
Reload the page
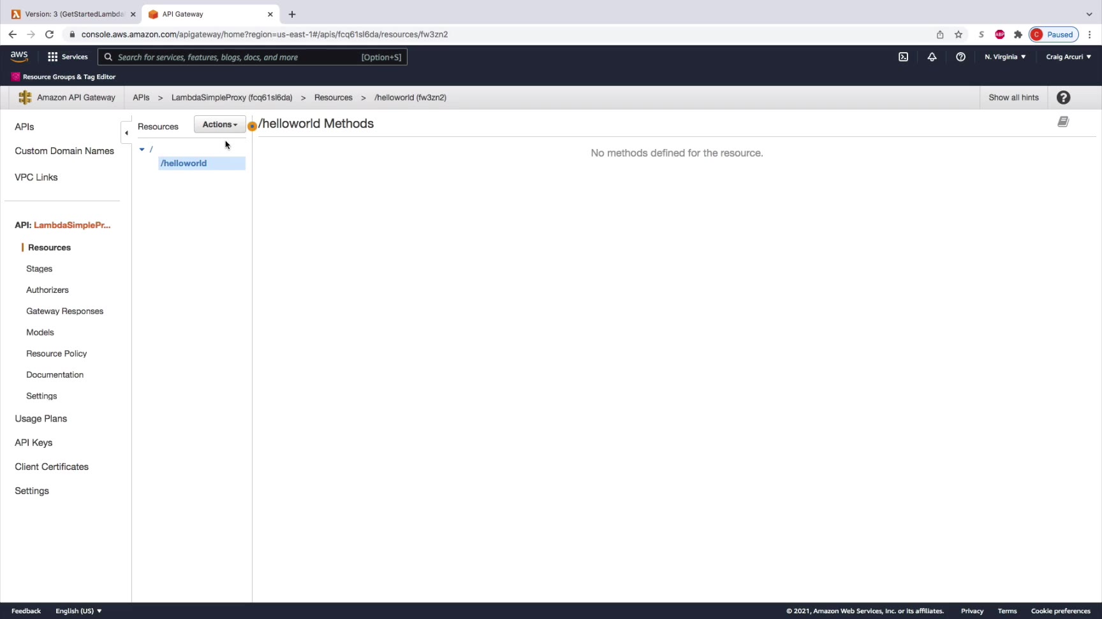point(49,34)
